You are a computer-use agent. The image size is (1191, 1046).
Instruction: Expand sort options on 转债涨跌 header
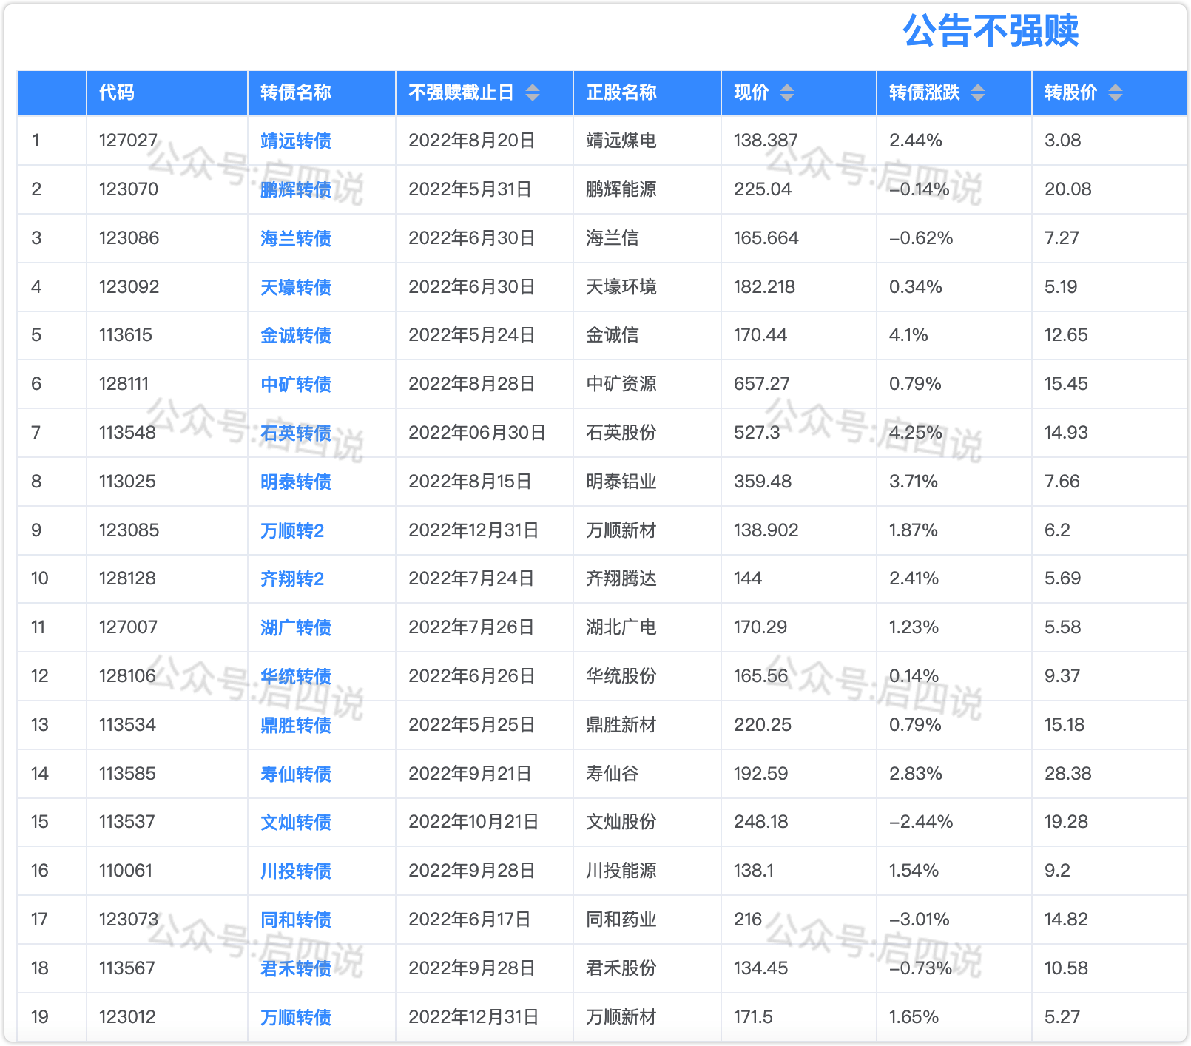point(978,93)
